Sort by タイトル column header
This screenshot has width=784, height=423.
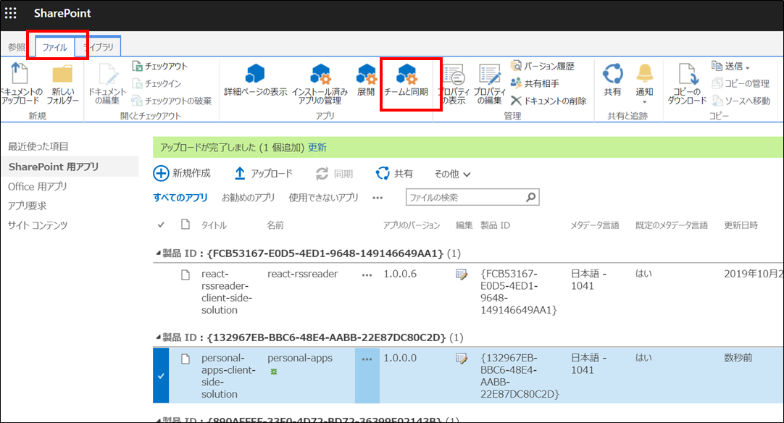[214, 225]
